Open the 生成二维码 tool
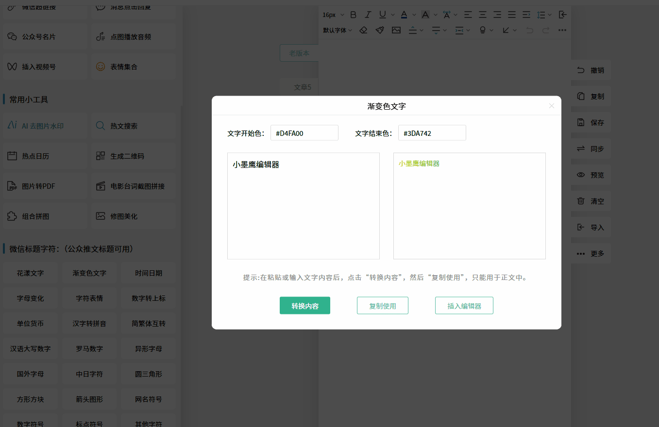This screenshot has width=659, height=427. (133, 156)
